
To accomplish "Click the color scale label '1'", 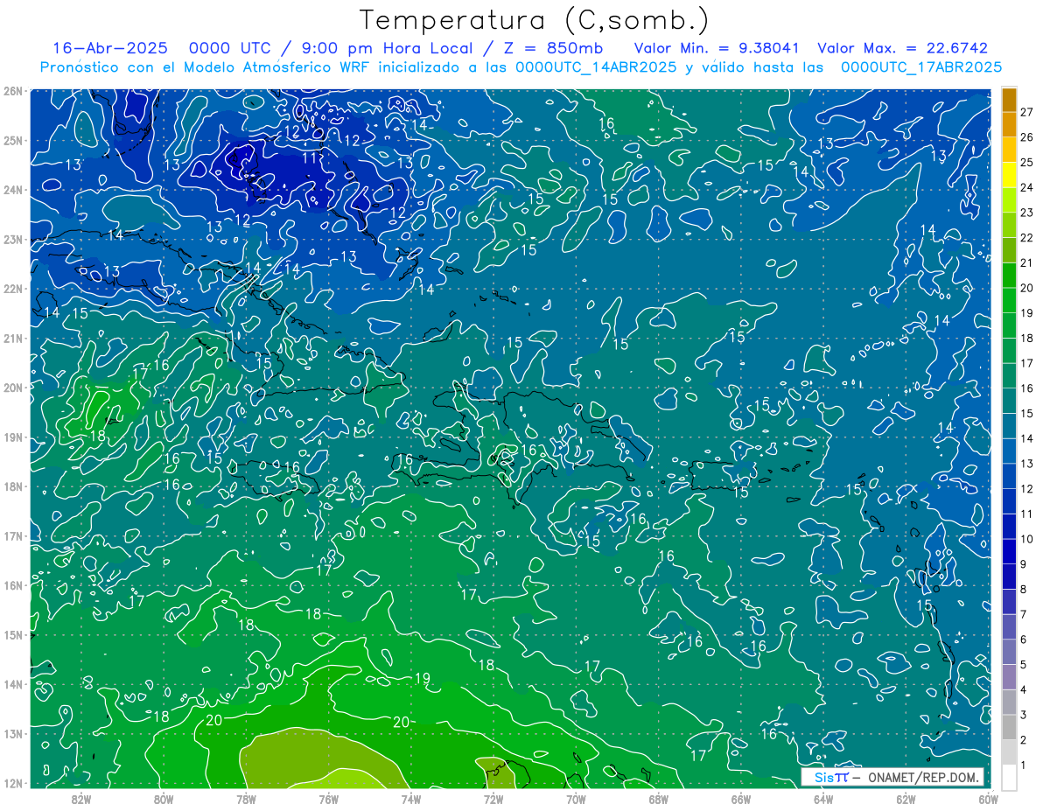I will point(1024,766).
